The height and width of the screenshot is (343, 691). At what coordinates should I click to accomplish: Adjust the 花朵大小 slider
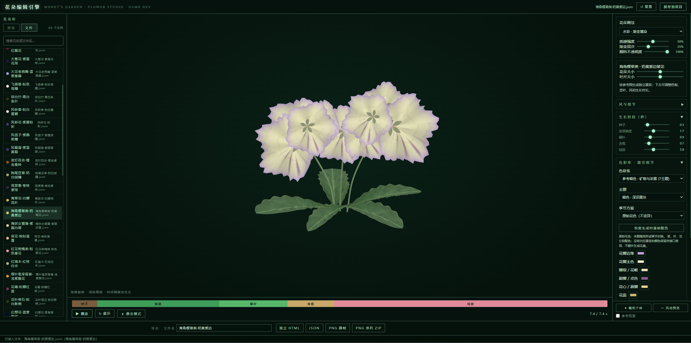(660, 72)
